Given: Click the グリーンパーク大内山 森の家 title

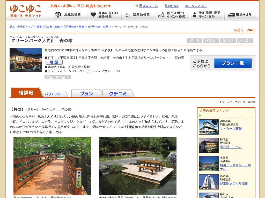Looking at the screenshot, I should click(42, 40).
